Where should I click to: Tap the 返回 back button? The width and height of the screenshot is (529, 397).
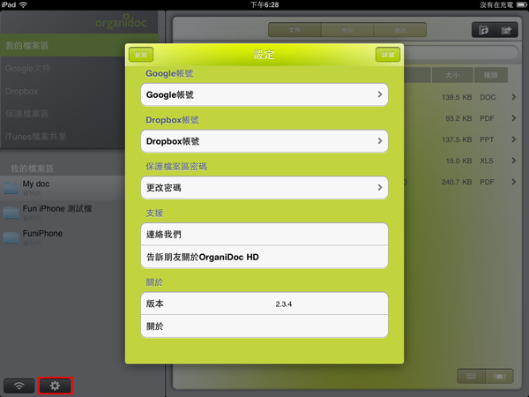point(141,55)
